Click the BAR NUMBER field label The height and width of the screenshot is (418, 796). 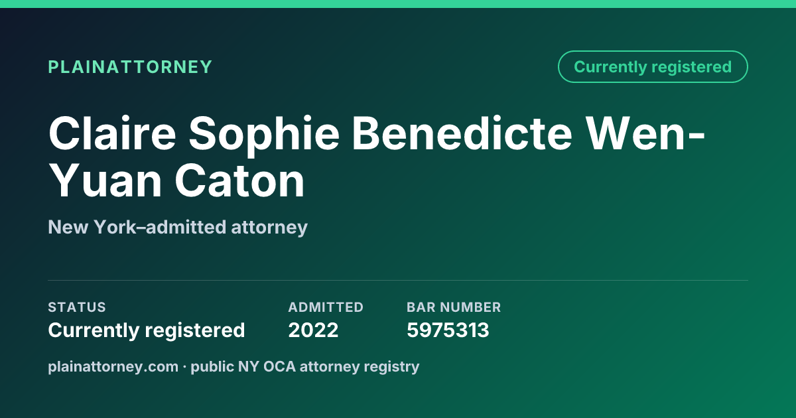click(454, 307)
